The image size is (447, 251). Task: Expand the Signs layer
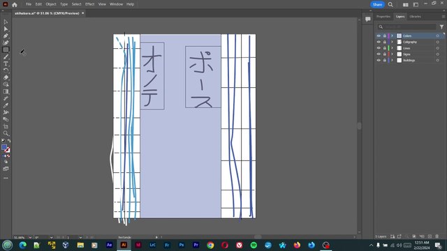point(393,54)
